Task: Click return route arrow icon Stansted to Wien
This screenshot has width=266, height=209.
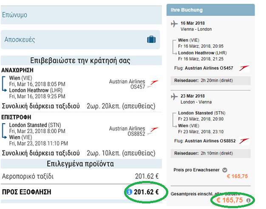Action: point(4,131)
